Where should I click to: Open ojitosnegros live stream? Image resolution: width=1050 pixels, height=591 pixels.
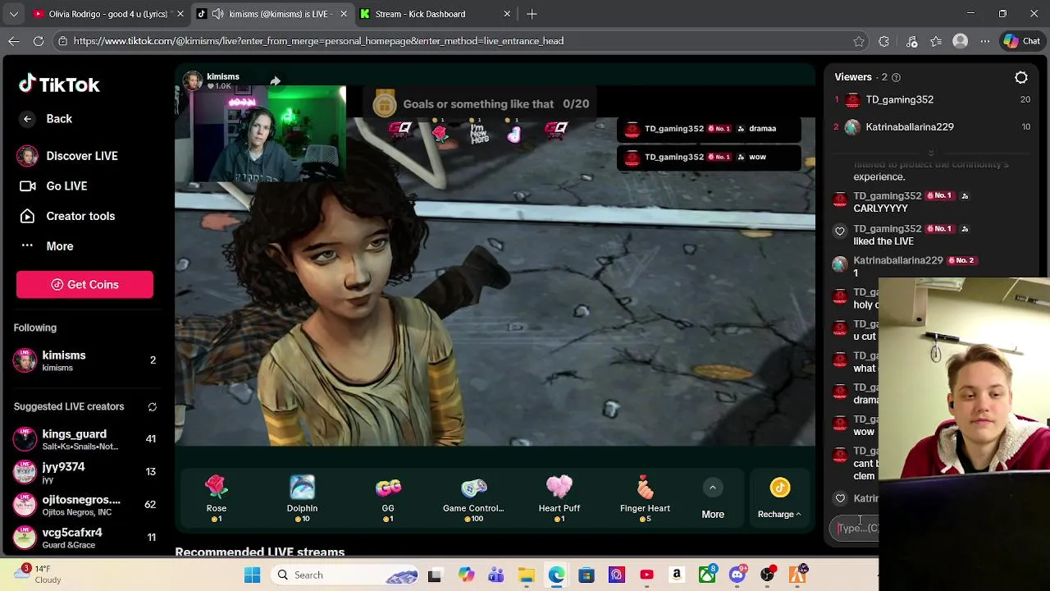click(x=84, y=505)
